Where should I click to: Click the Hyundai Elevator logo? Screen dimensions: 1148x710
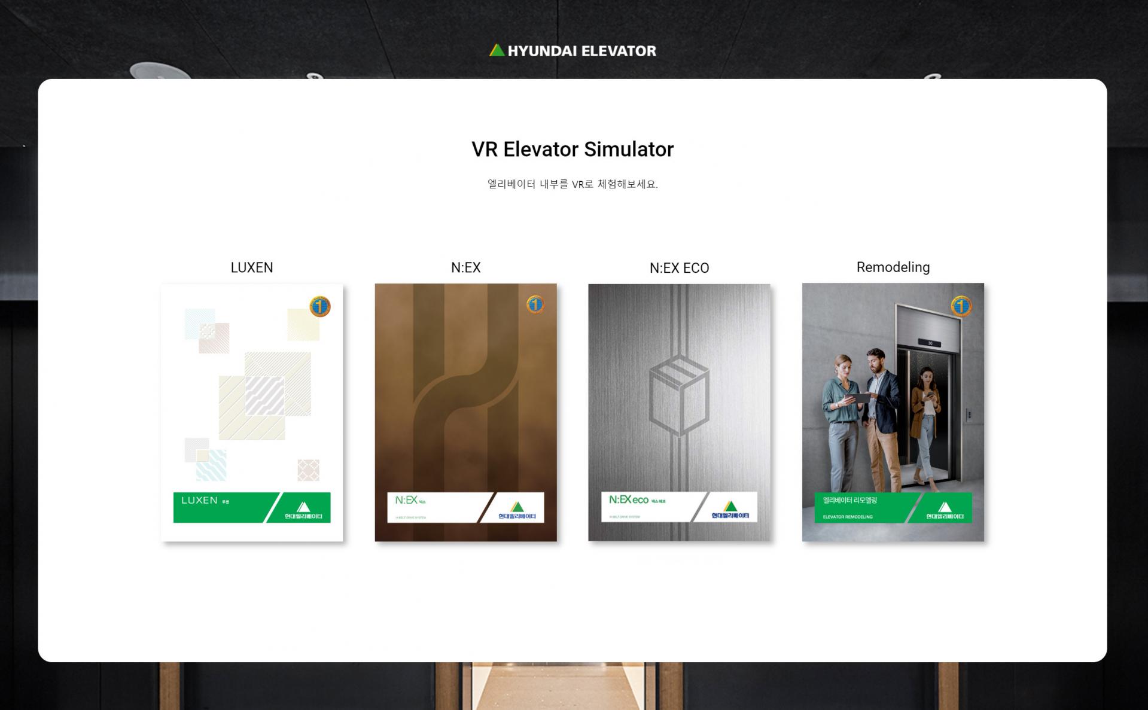(573, 51)
